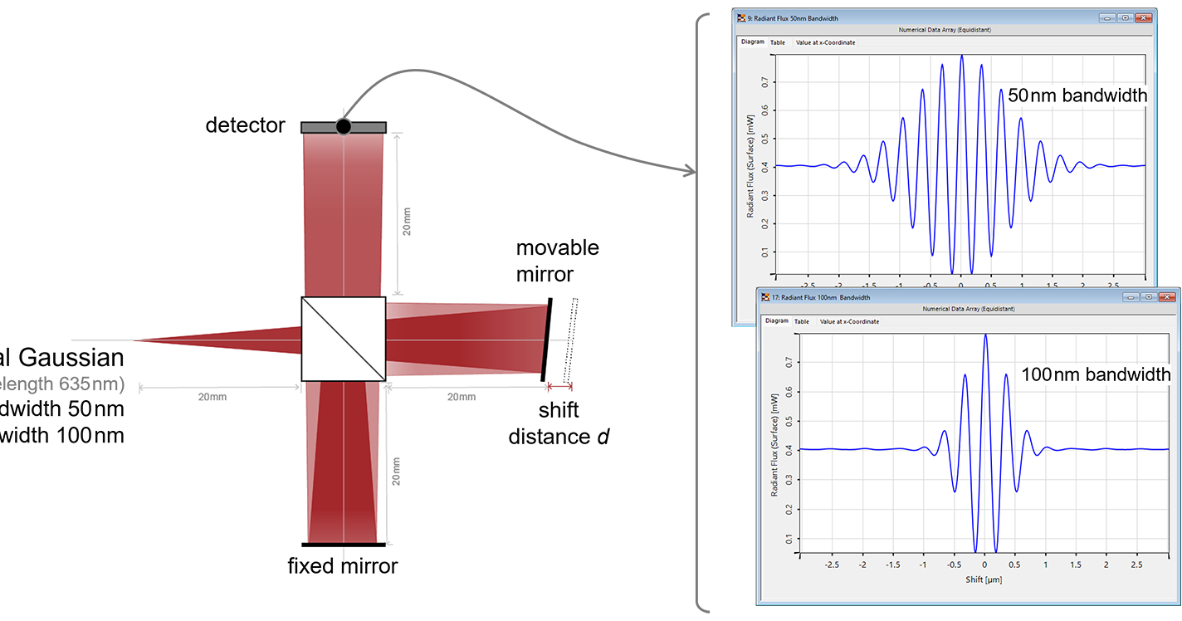Click the Numerical Data Array header in 50nm window
Screen dimensions: 1182x621
[x=946, y=30]
